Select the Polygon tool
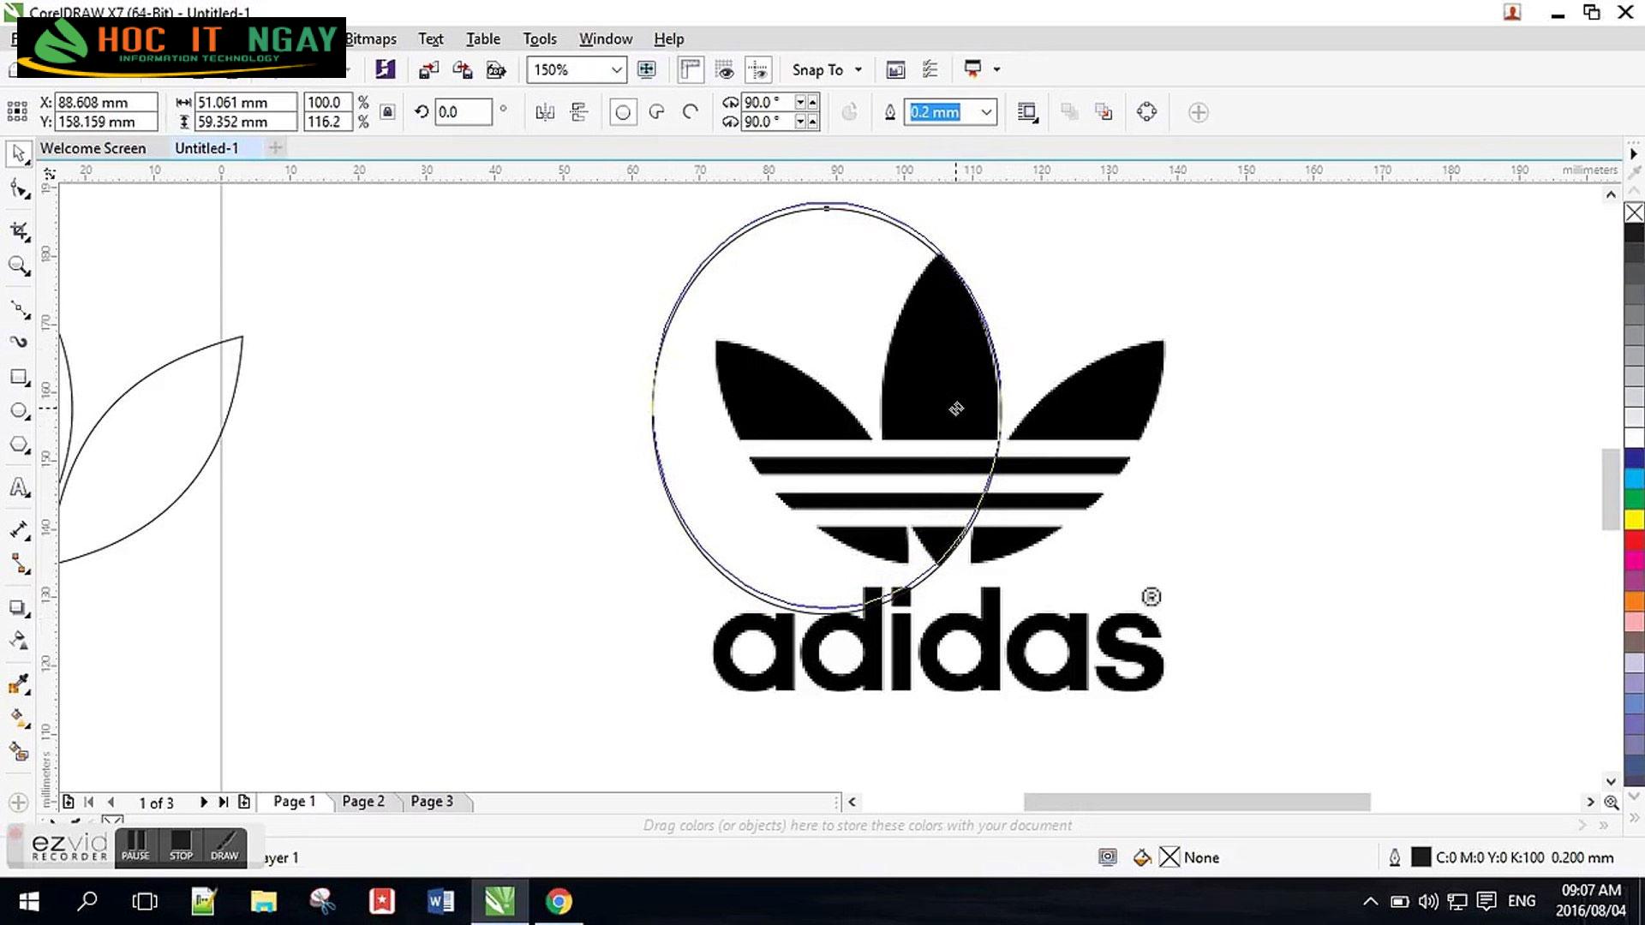The width and height of the screenshot is (1645, 925). (18, 445)
